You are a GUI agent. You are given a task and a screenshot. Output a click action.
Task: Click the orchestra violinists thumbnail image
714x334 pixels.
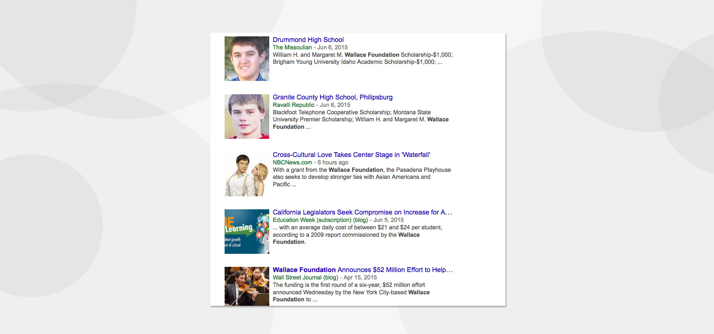(x=247, y=286)
